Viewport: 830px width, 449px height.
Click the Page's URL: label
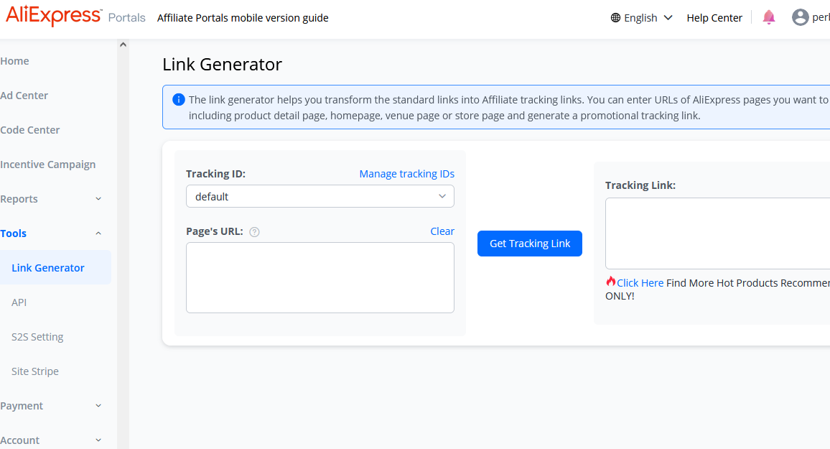coord(215,231)
